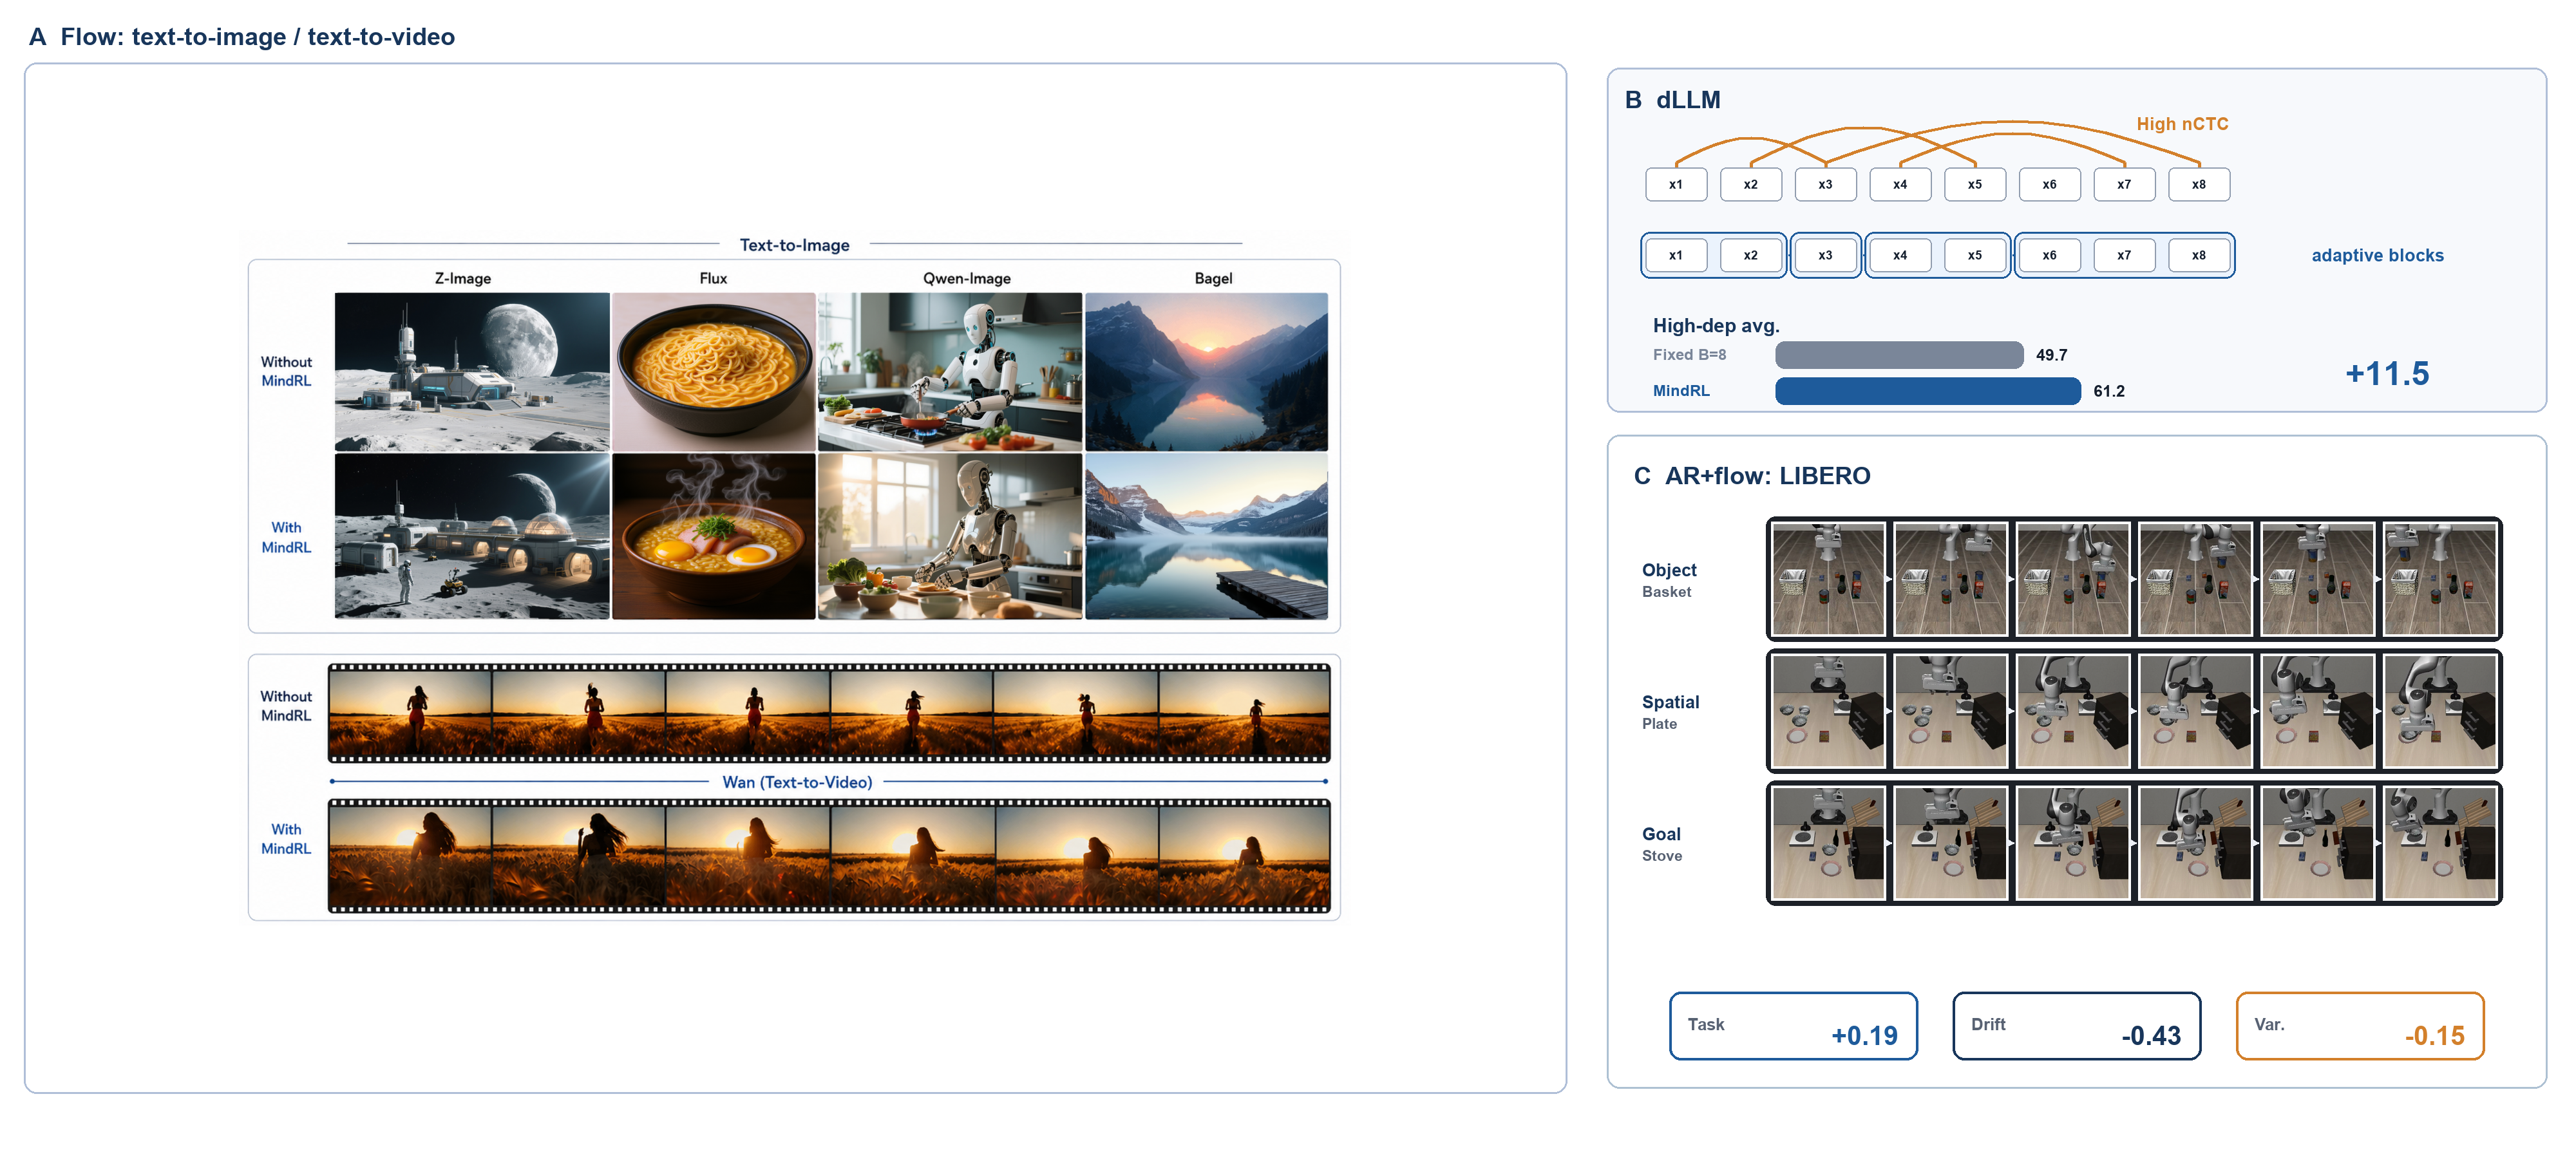Click the 'Qwen-Image' column label

[966, 279]
